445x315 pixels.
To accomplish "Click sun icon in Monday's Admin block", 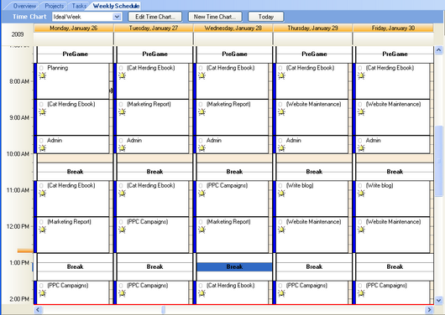I will (x=43, y=148).
